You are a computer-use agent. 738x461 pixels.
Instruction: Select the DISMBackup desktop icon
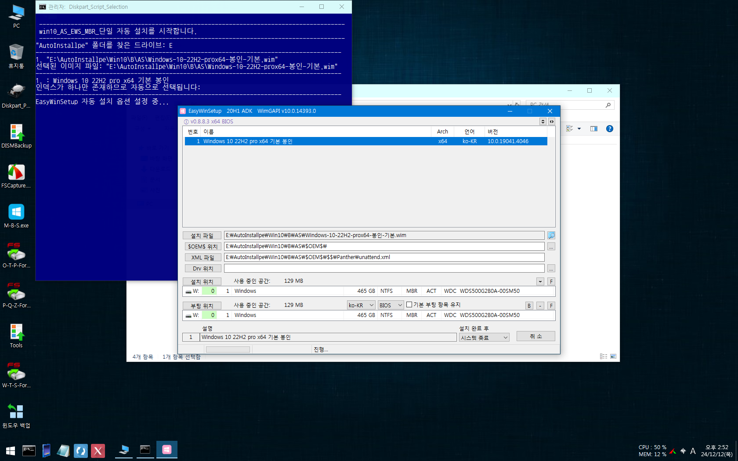click(x=16, y=136)
